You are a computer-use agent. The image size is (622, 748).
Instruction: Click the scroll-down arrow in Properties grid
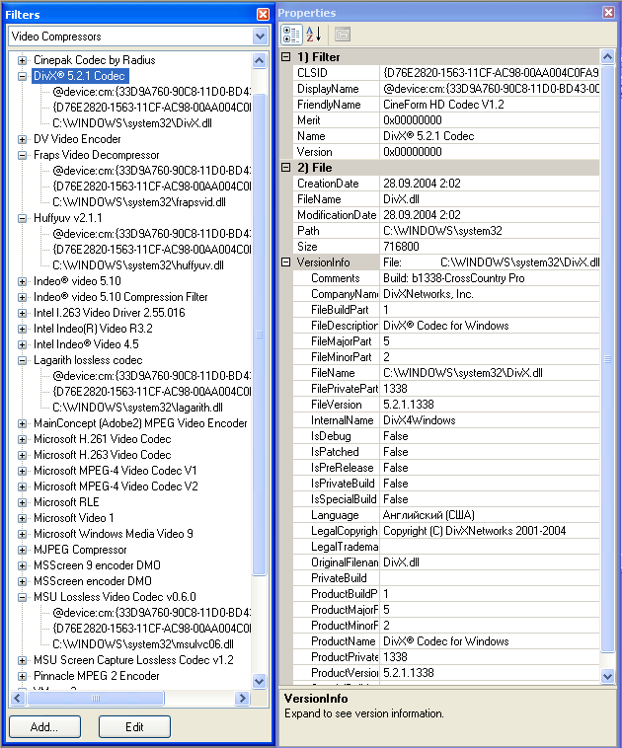coord(607,676)
